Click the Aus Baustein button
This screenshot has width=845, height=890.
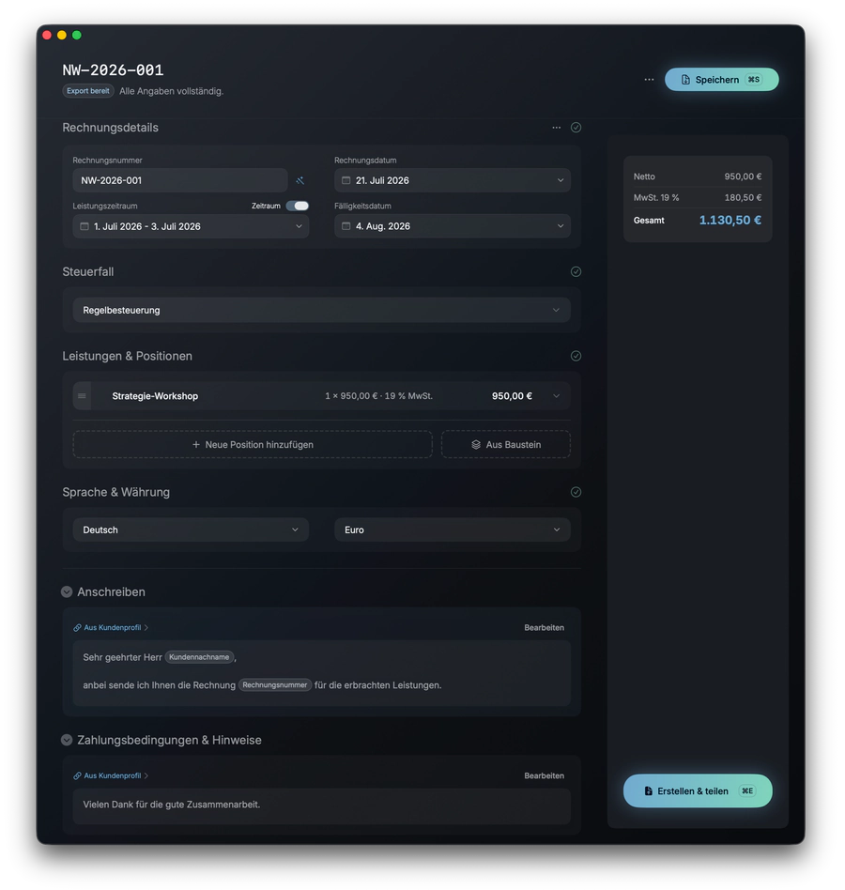[x=506, y=444]
